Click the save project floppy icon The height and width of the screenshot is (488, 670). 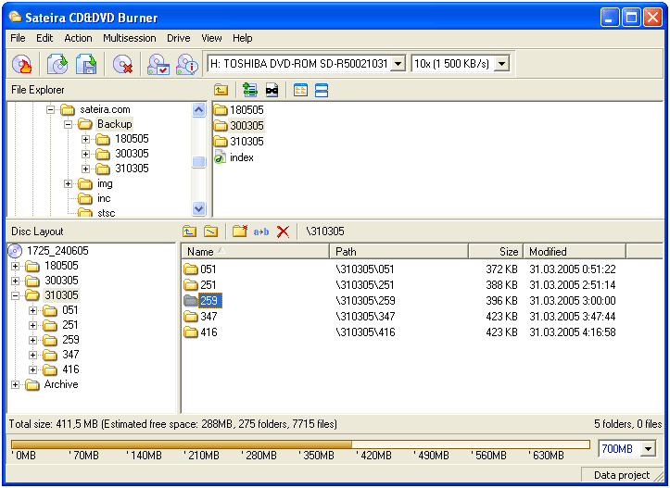click(86, 64)
